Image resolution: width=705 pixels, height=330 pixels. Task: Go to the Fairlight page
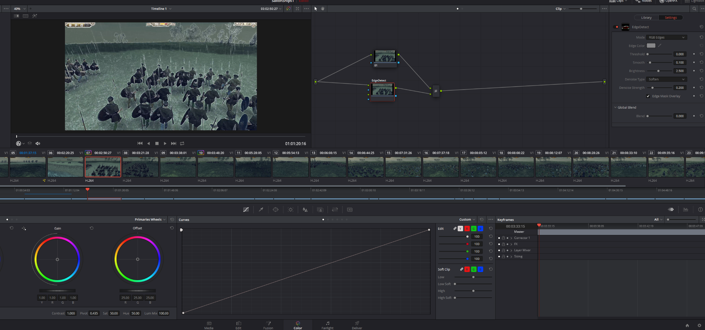(x=328, y=325)
